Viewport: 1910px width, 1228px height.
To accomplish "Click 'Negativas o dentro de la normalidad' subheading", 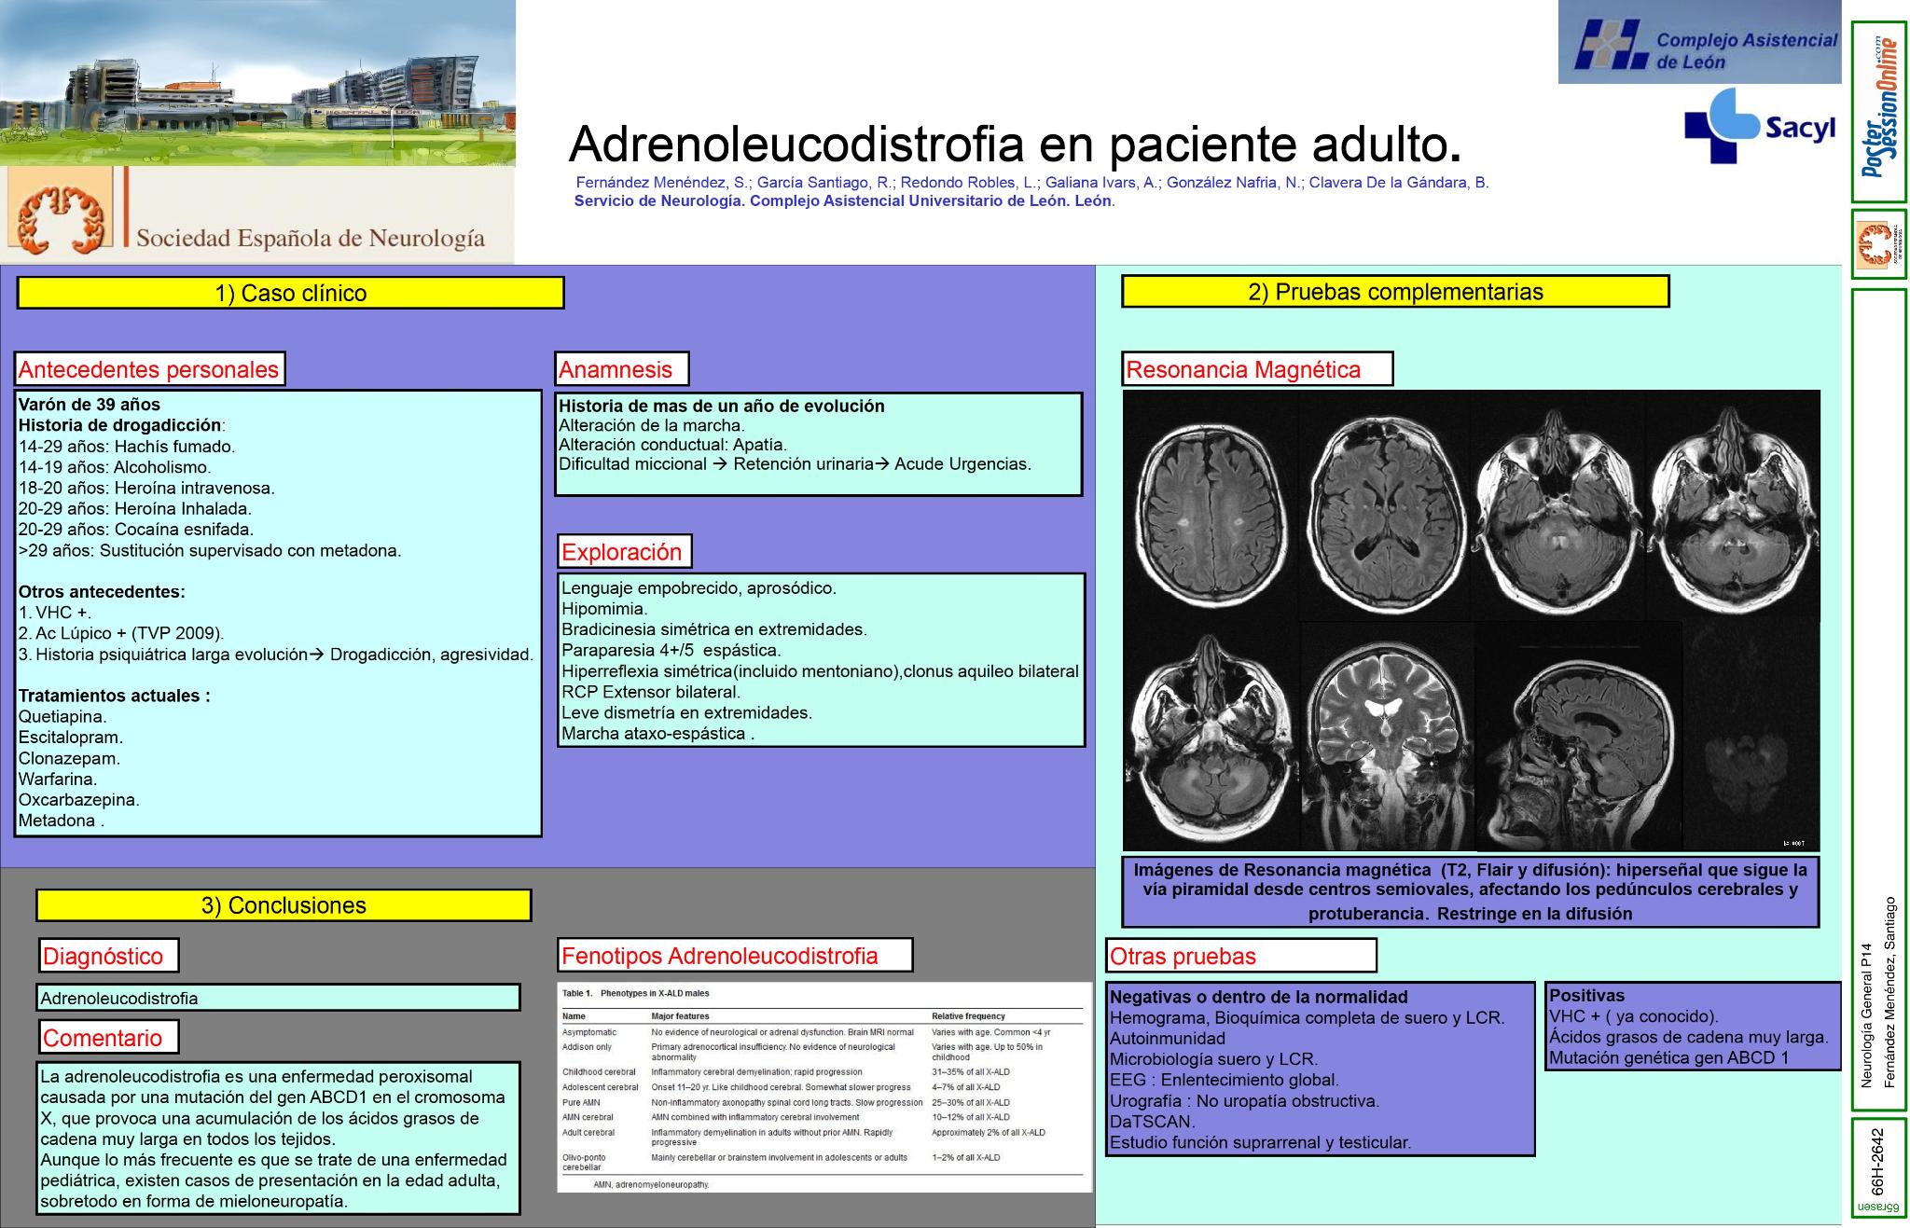I will click(1259, 997).
